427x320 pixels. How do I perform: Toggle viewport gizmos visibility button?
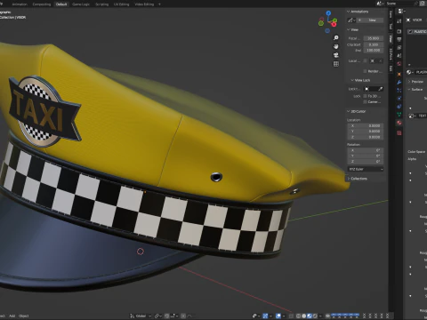(265, 316)
